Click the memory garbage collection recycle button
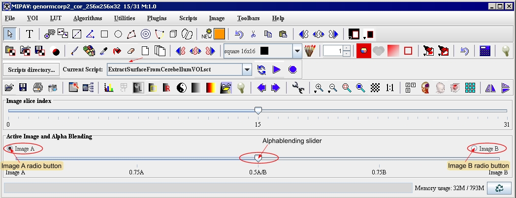Viewport: 516px width, 198px height. pos(500,188)
